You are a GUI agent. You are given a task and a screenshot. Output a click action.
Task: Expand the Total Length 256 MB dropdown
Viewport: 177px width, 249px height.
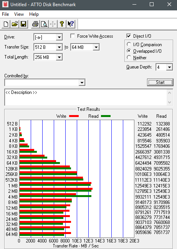click(59, 57)
